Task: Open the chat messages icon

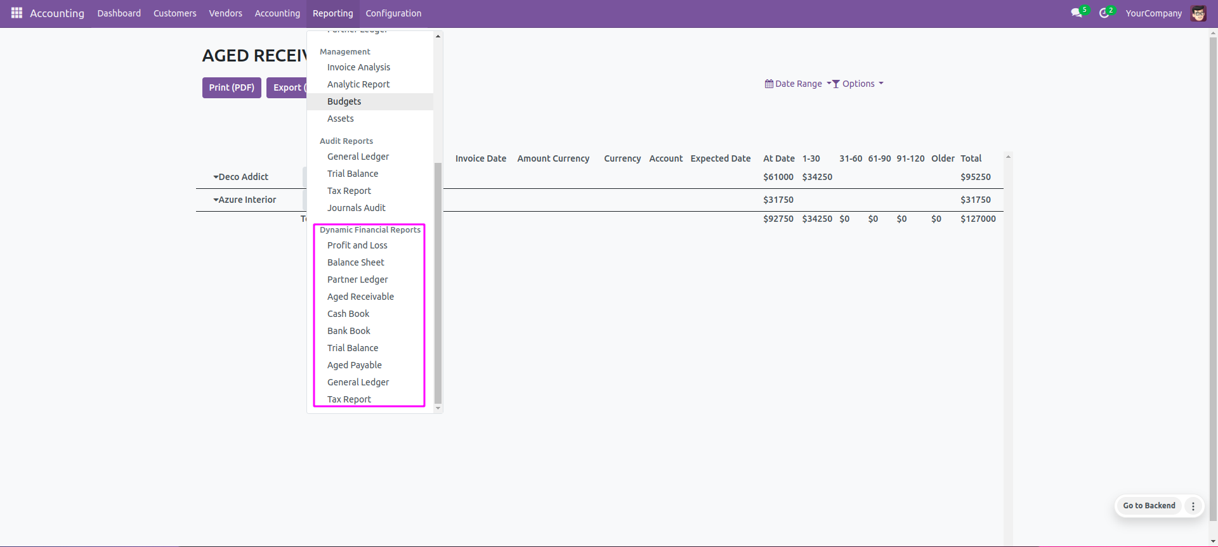Action: click(x=1076, y=13)
